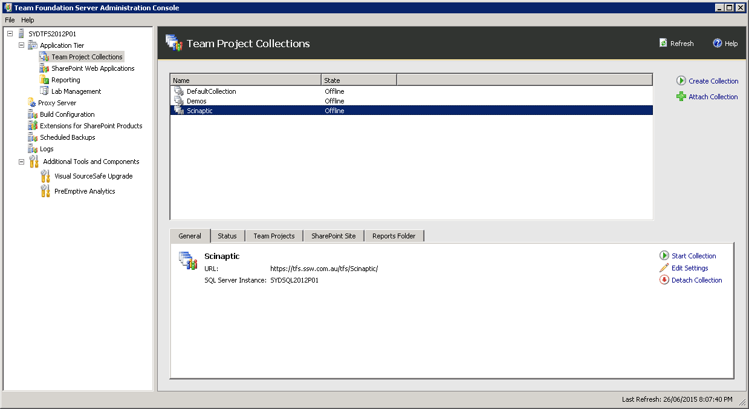Collapse Additional Tools and Components node

coord(22,162)
